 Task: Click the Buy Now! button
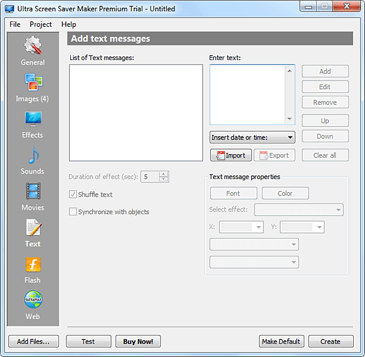[138, 341]
